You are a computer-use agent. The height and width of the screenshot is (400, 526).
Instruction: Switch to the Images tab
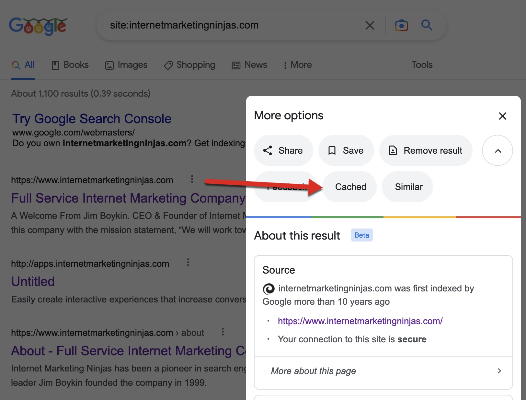126,65
